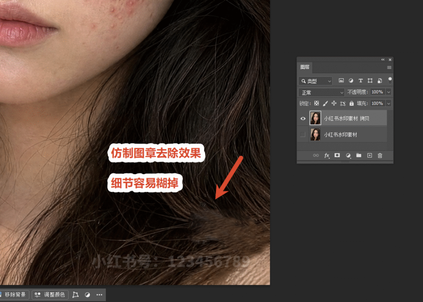Image resolution: width=423 pixels, height=302 pixels.
Task: Add a layer mask
Action: (x=337, y=156)
